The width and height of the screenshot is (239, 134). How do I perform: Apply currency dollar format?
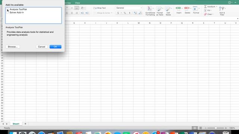[x=118, y=13]
